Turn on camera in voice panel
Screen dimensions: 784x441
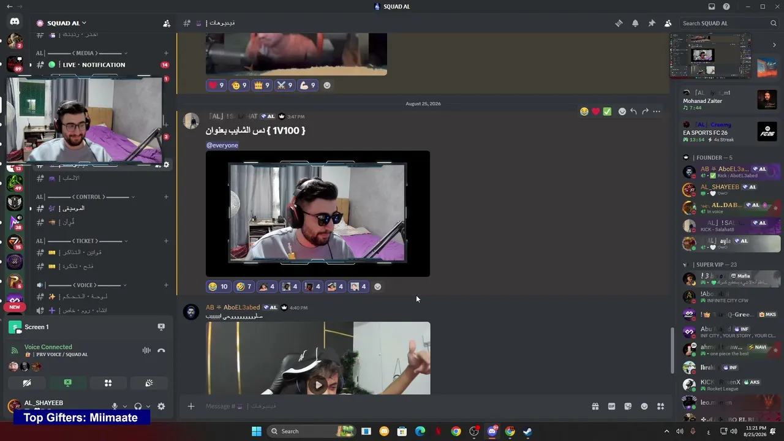click(x=27, y=383)
